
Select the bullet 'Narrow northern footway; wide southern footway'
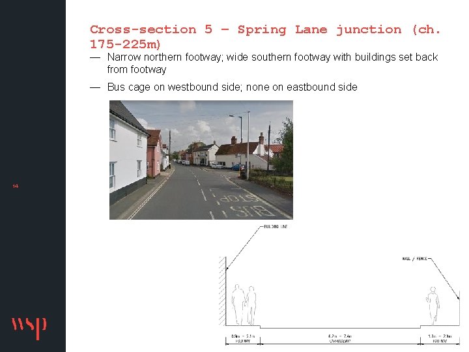[272, 63]
